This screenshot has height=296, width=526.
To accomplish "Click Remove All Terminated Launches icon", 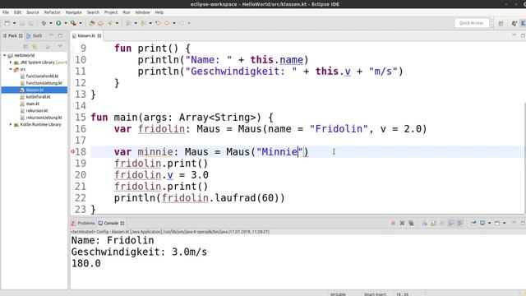I will point(411,223).
